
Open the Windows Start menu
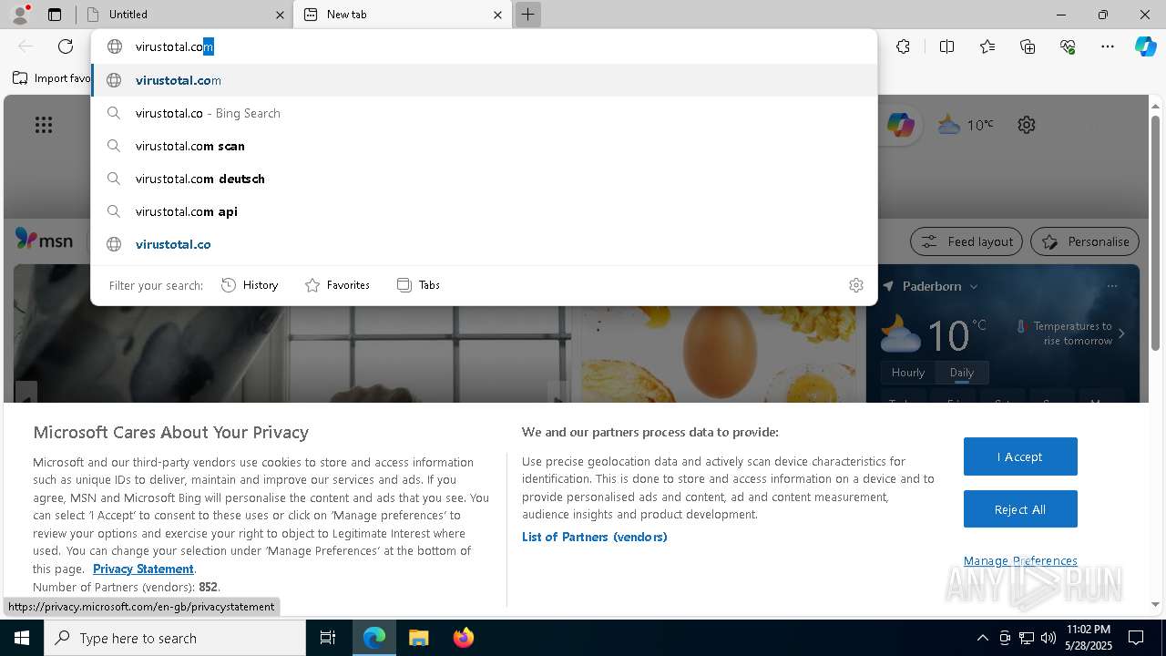coord(22,638)
